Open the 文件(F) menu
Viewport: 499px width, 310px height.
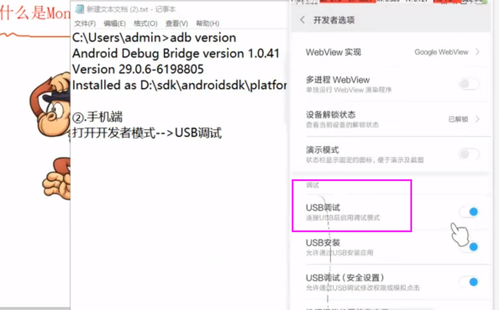pos(85,23)
